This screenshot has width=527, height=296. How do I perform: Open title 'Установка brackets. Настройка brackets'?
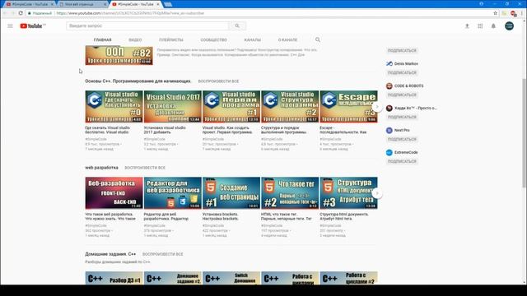pyautogui.click(x=221, y=216)
